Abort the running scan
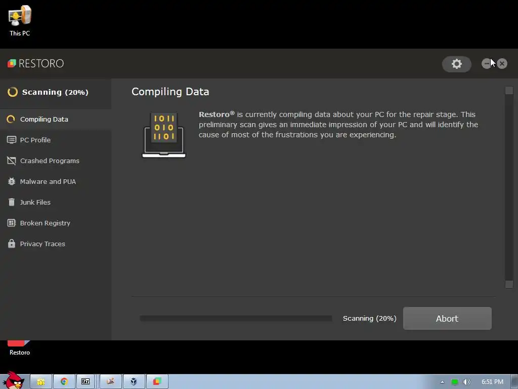Screen dimensions: 518x389 pos(447,318)
